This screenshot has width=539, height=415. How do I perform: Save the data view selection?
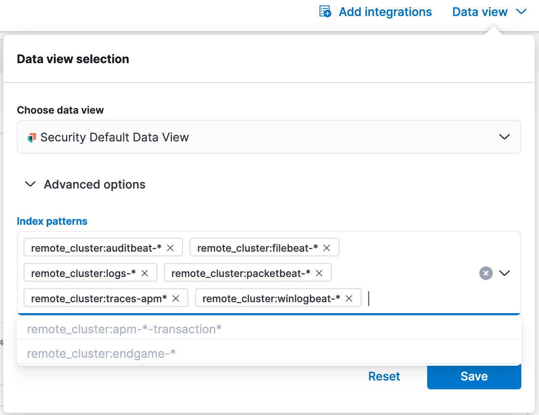coord(474,376)
